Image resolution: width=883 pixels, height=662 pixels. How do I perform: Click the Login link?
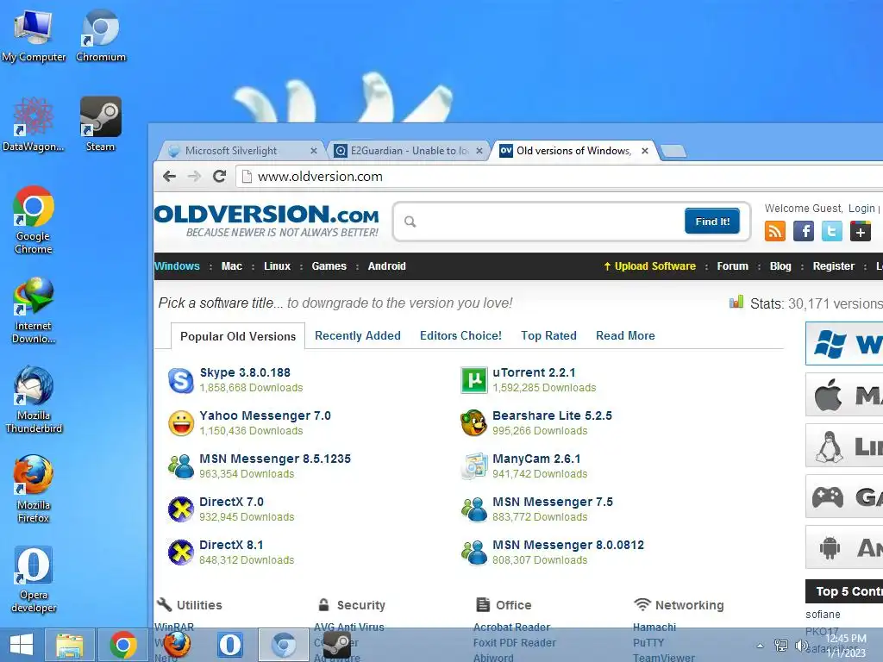(x=861, y=209)
